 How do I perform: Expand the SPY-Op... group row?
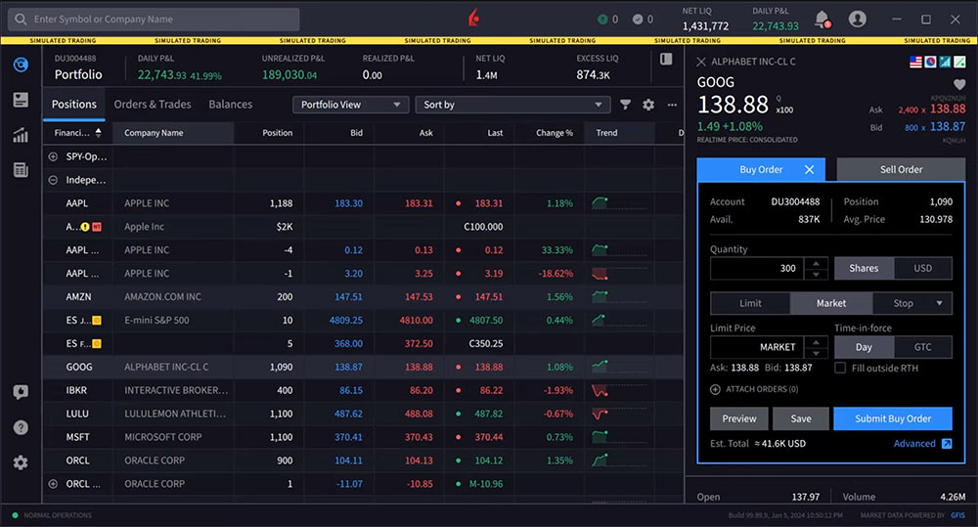[x=53, y=156]
